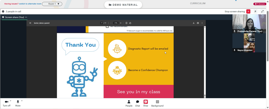This screenshot has height=109, width=269.
Task: Expand the Room 1 dropdown
Action: (x=52, y=4)
